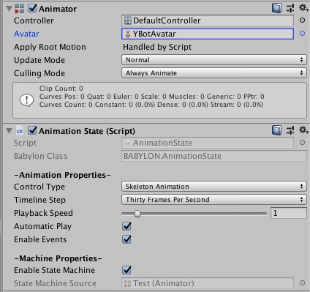Click the AnimationState script field
Image resolution: width=310 pixels, height=292 pixels.
click(208, 143)
